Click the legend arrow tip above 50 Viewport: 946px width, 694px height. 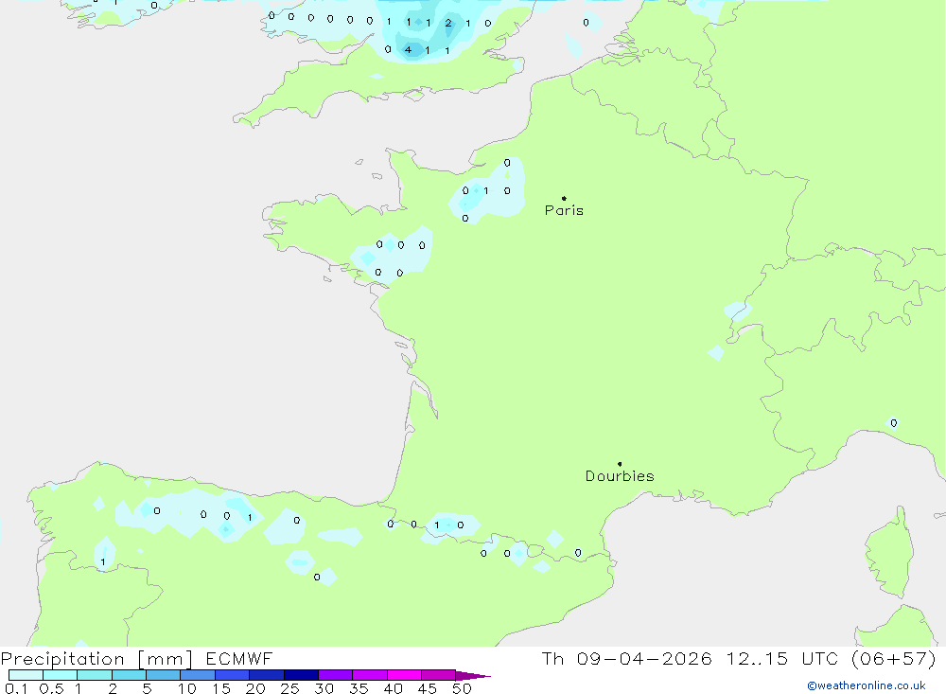[474, 676]
